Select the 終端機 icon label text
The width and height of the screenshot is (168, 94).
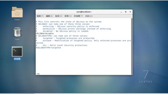[x=17, y=59]
